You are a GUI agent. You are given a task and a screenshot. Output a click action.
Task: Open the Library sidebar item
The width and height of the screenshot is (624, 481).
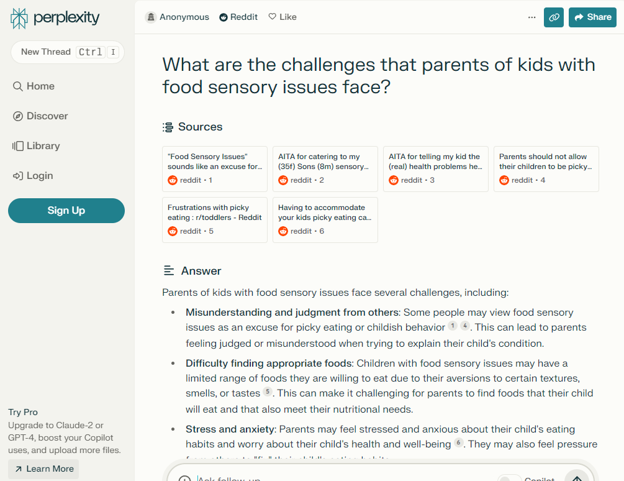pos(36,146)
